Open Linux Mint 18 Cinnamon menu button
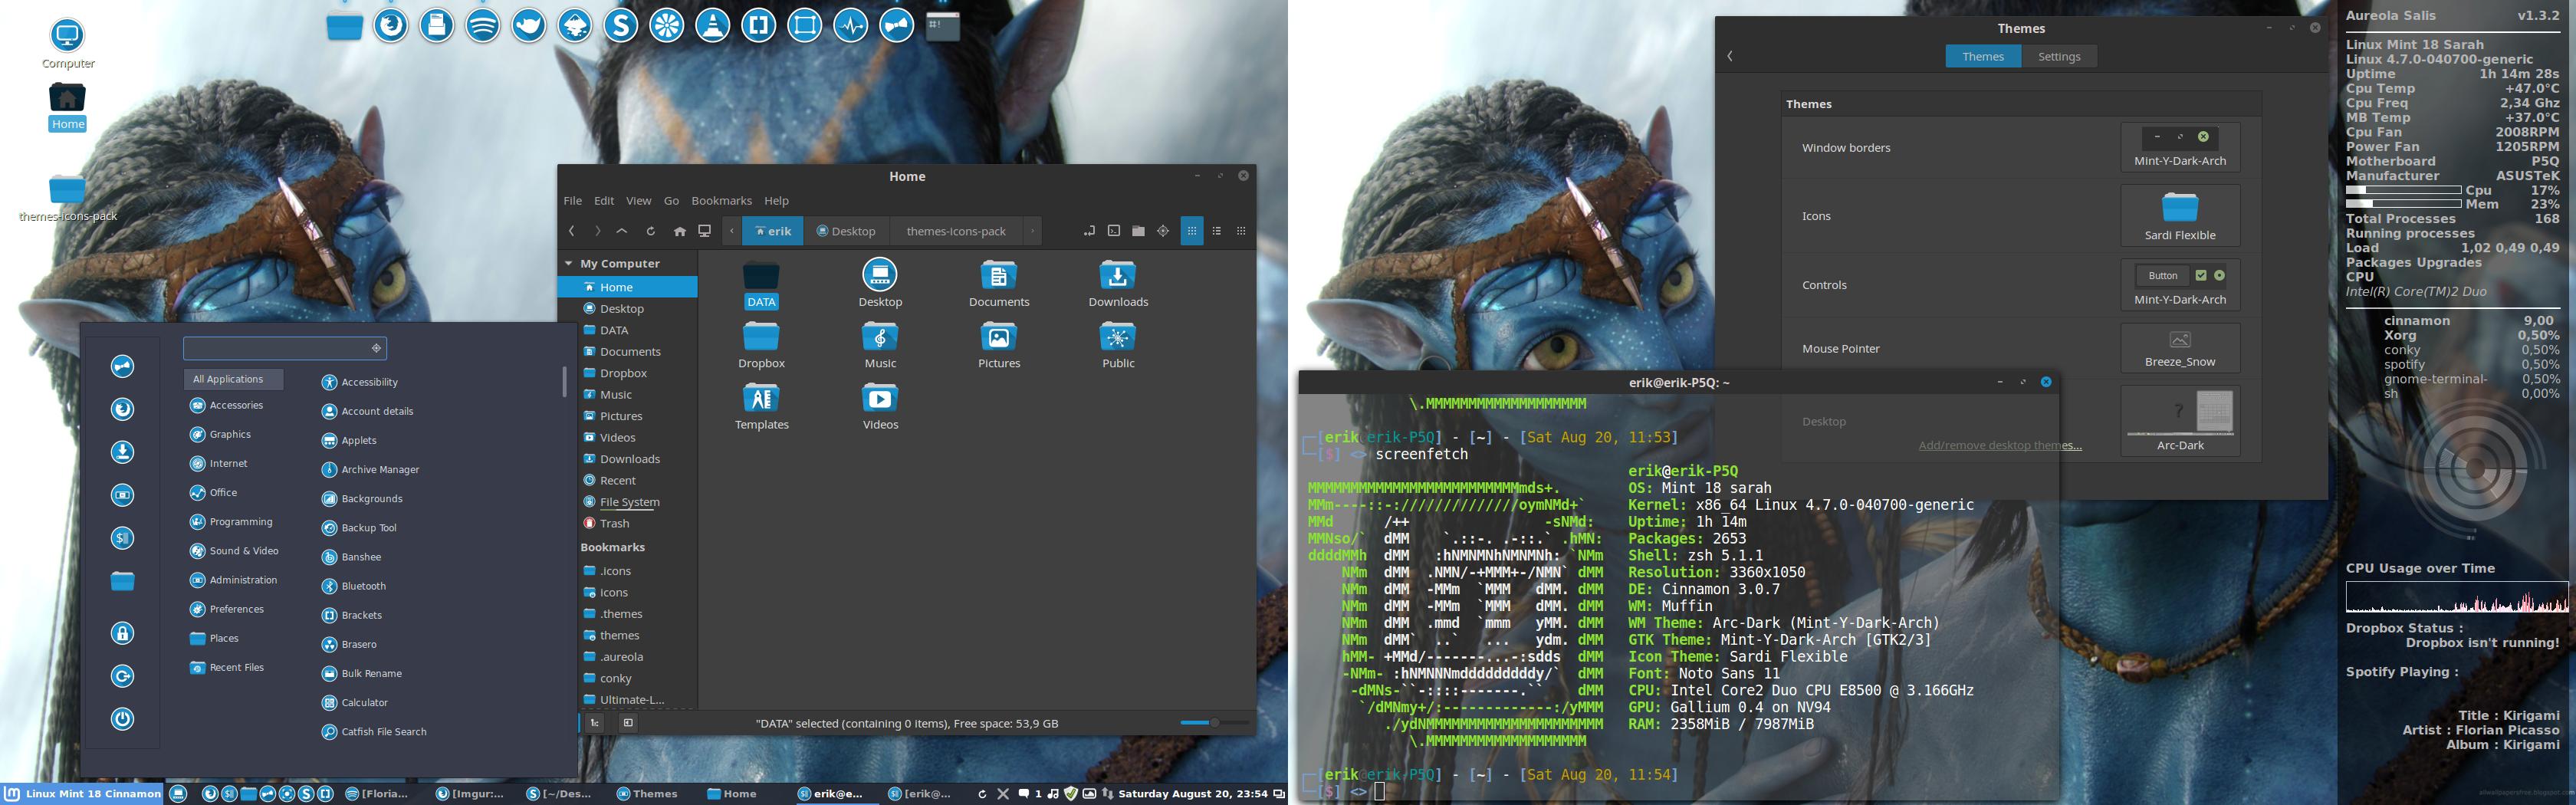This screenshot has width=2576, height=805. pos(83,794)
